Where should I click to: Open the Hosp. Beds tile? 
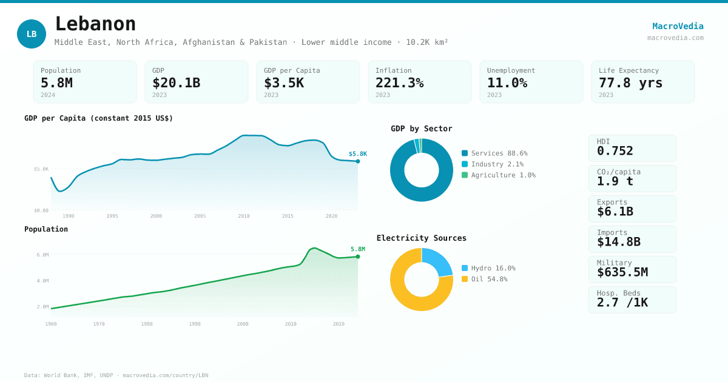(x=632, y=300)
